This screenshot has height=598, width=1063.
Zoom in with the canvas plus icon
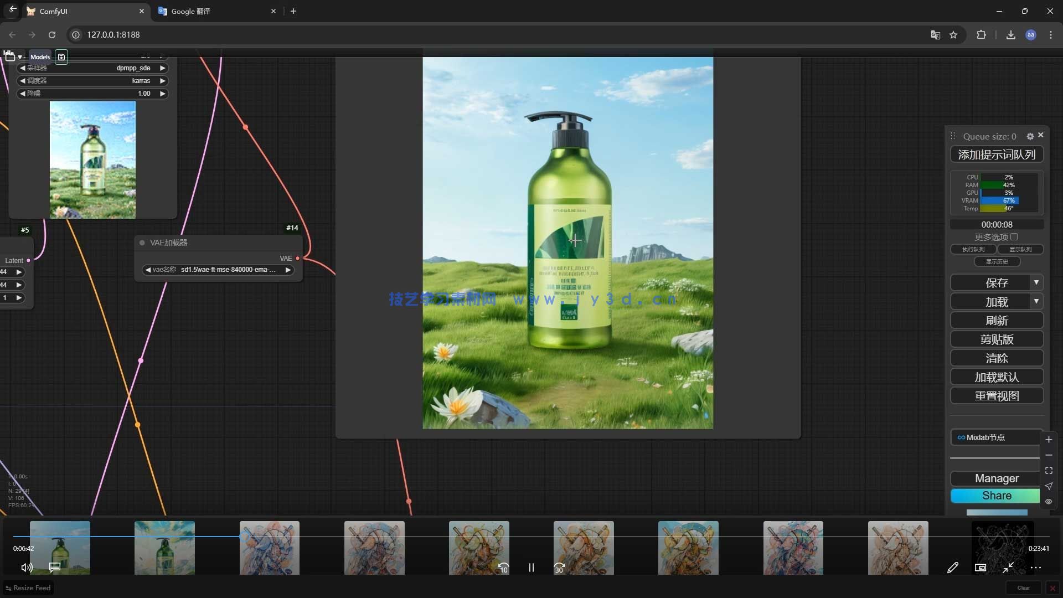pyautogui.click(x=1049, y=440)
